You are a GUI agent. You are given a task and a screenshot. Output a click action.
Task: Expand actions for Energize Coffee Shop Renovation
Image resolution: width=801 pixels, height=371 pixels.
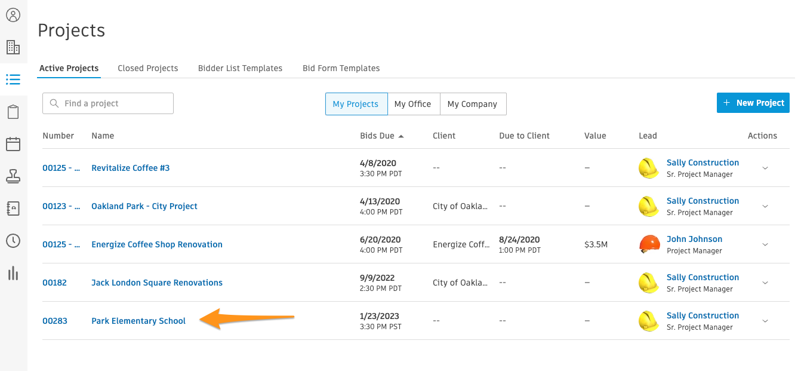pyautogui.click(x=765, y=244)
